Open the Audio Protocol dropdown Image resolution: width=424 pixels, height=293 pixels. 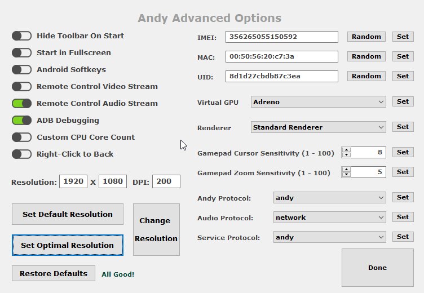[x=330, y=217]
